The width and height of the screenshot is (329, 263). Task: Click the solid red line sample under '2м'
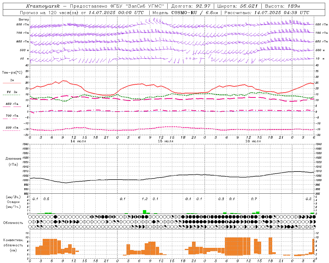coord(12,83)
